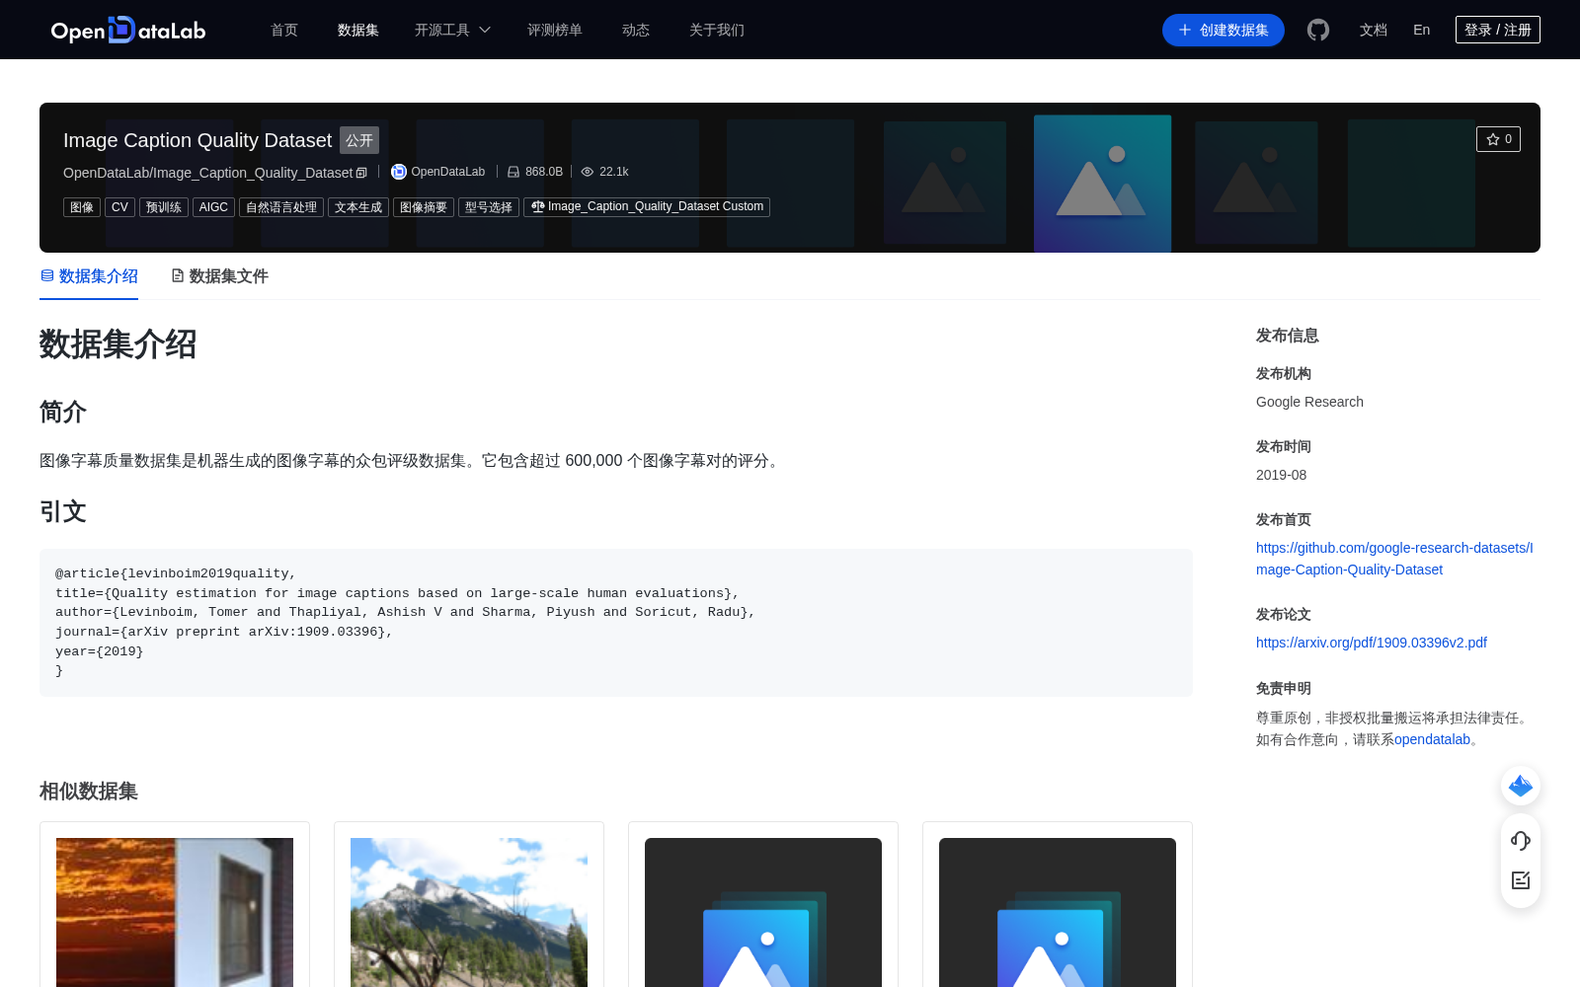1580x987 pixels.
Task: Switch to the 数据集文件 tab
Action: click(219, 276)
